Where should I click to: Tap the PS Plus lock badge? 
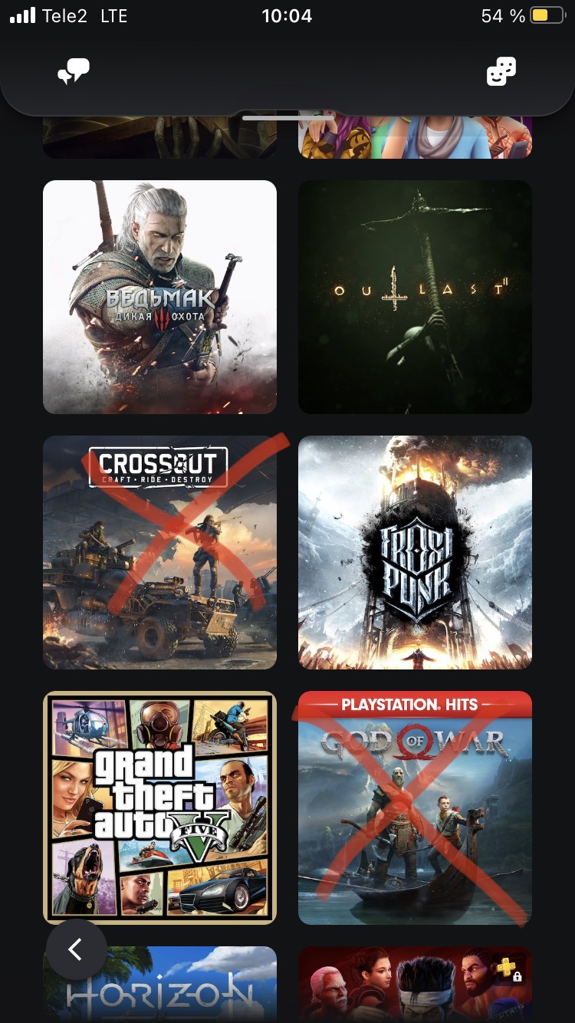[x=509, y=969]
